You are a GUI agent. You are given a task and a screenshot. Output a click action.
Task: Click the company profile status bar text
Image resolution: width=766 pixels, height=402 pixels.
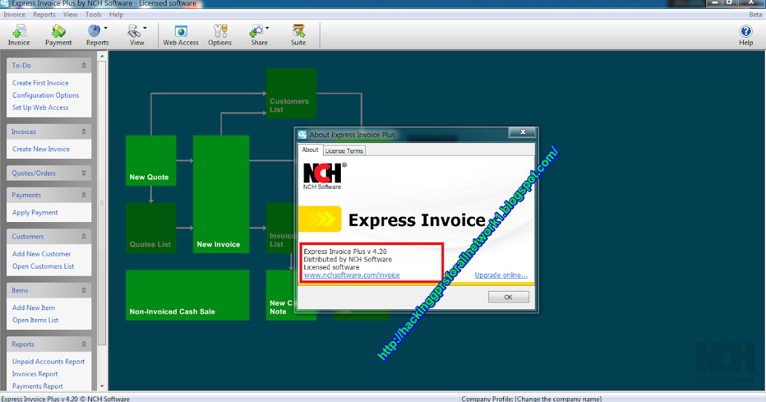tap(532, 399)
